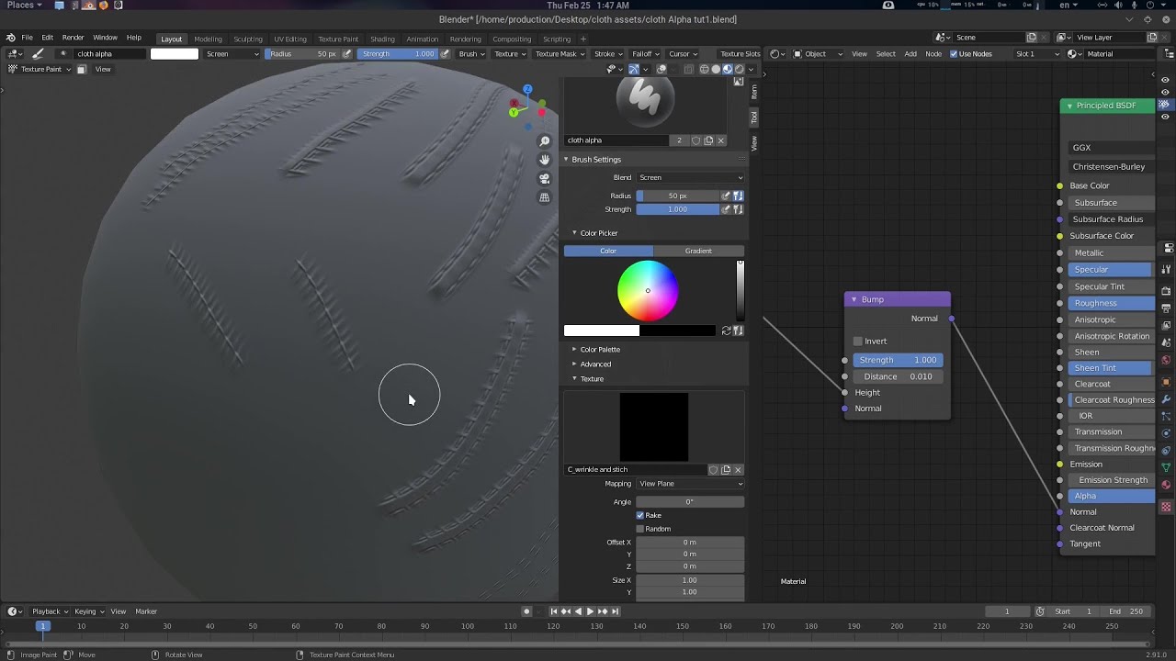This screenshot has width=1176, height=661.
Task: Open the Mapping dropdown showing View Plane
Action: (689, 483)
